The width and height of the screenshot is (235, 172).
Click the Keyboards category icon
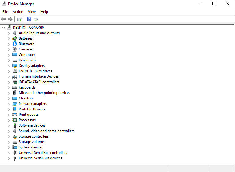point(15,87)
